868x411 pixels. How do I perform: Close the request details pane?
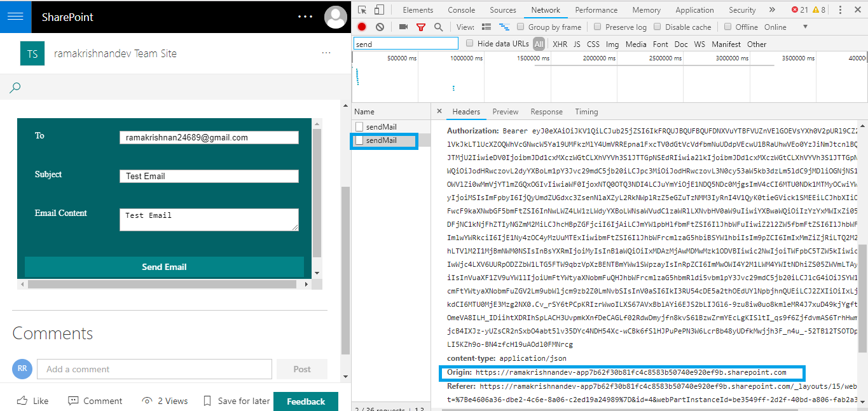coord(439,111)
